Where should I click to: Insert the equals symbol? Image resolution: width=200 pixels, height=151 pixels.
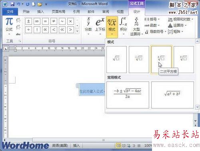pyautogui.click(x=45, y=21)
